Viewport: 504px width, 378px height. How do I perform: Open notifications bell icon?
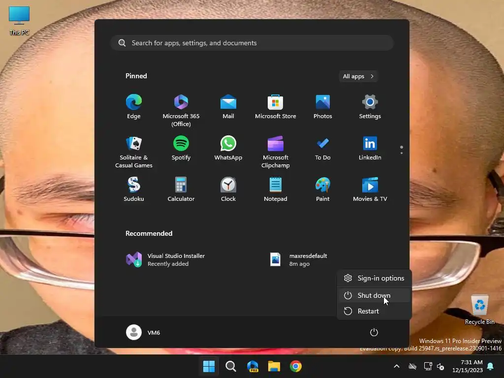pos(491,366)
